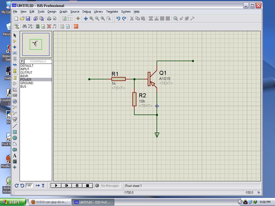
Task: Click the Undo arrow icon
Action: coord(118,19)
